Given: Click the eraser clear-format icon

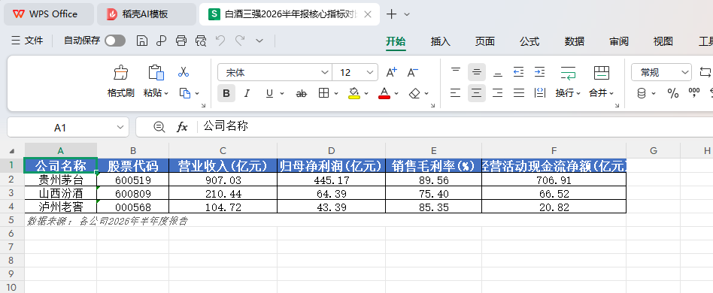Looking at the screenshot, I should click(x=414, y=93).
